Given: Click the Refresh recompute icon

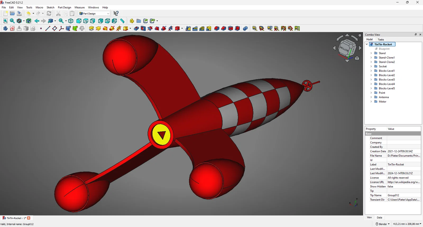Looking at the screenshot, I should [x=49, y=13].
